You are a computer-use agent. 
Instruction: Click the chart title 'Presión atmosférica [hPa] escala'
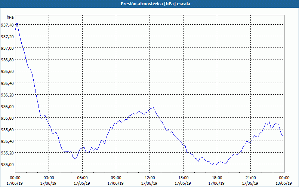pyautogui.click(x=155, y=4)
